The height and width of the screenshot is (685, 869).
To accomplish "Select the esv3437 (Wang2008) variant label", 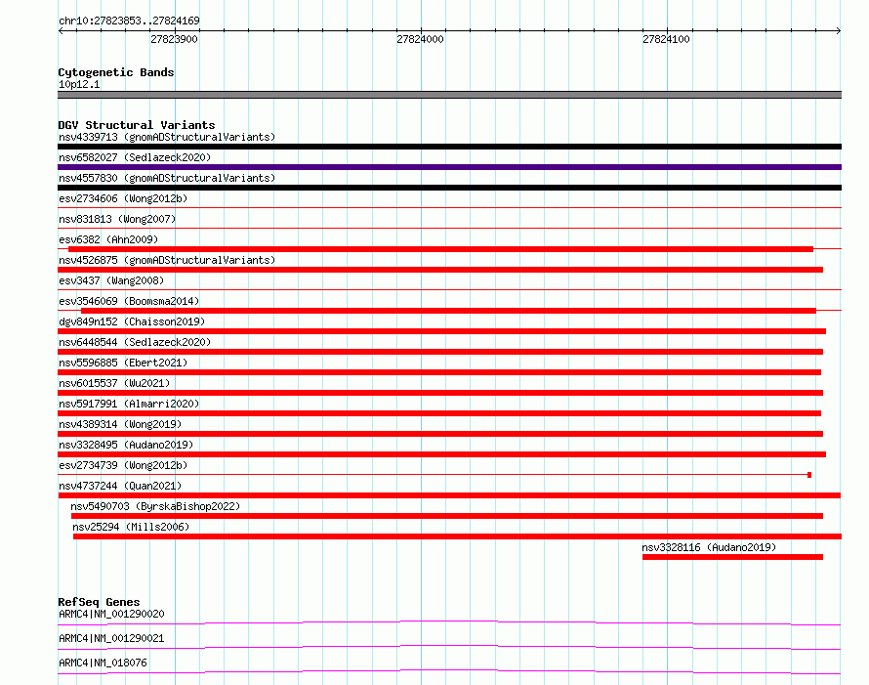I will pyautogui.click(x=111, y=280).
